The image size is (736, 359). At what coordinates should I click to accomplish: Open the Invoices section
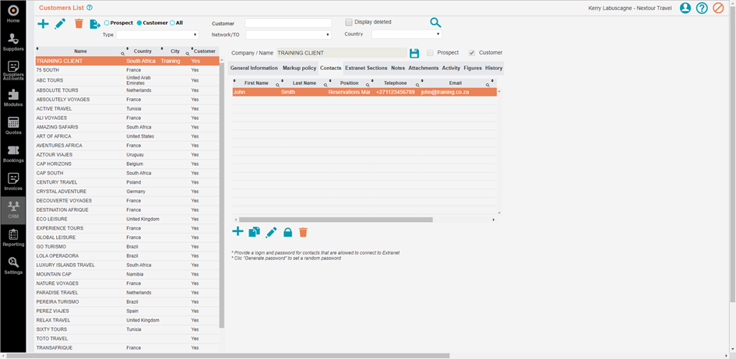13,181
